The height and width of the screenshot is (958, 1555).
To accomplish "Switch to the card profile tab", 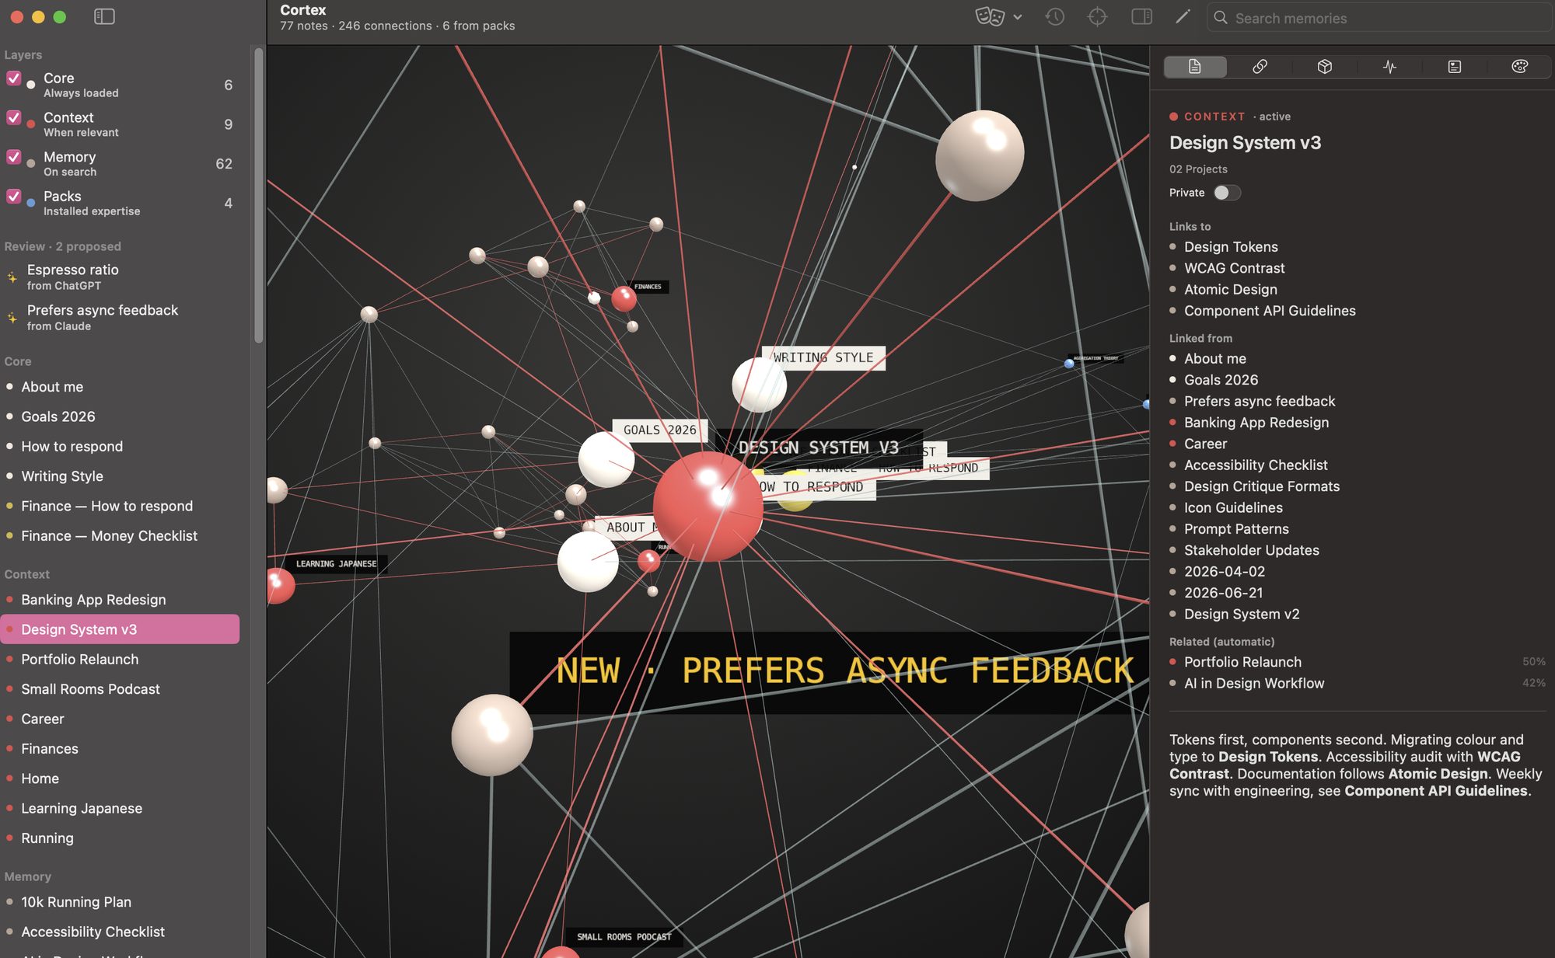I will click(x=1455, y=67).
